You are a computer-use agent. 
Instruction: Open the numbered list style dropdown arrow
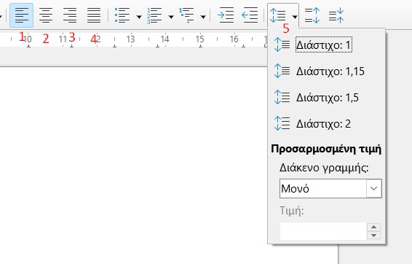point(171,18)
